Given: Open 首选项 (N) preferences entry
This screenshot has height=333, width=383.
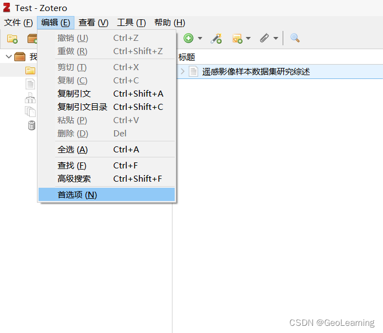Looking at the screenshot, I should 106,194.
